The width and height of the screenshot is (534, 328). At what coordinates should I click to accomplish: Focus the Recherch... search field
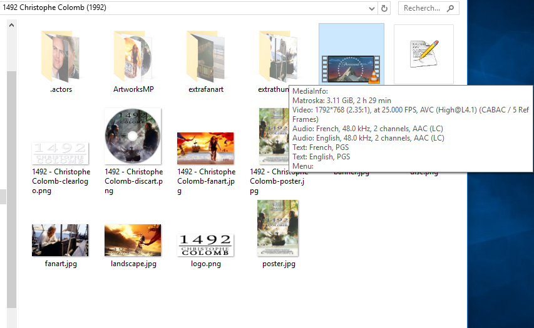coord(428,8)
